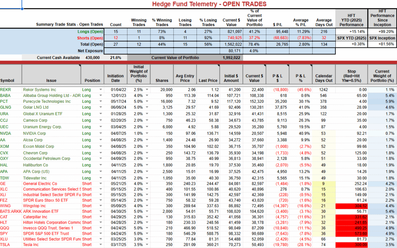Click the initiation date '03/17/25'
This screenshot has height=248, width=397.
click(119, 245)
